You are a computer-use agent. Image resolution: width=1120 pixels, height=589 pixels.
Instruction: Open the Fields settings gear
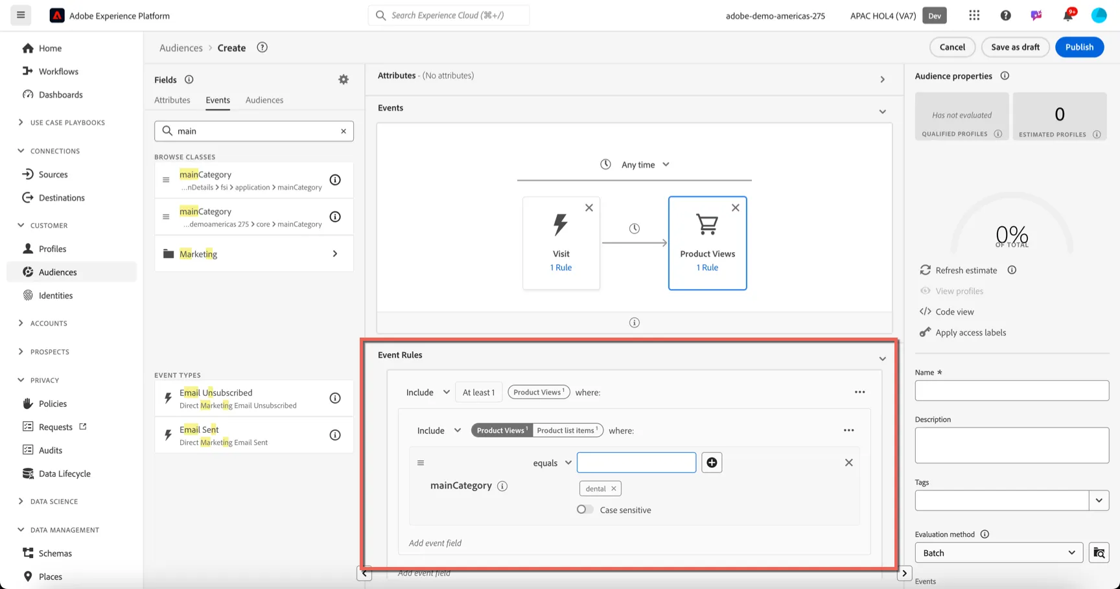click(344, 79)
